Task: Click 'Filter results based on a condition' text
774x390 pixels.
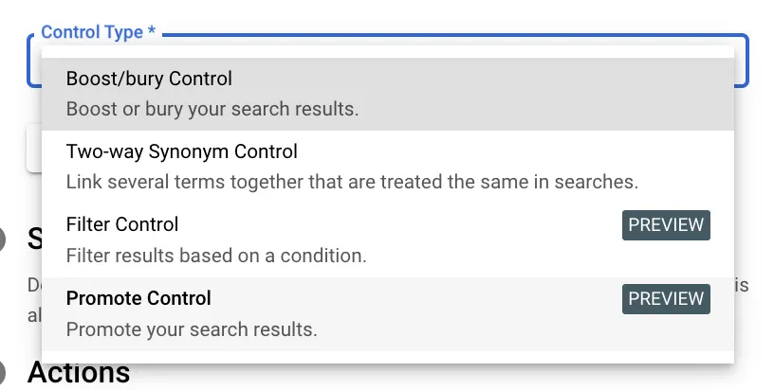Action: [x=215, y=256]
